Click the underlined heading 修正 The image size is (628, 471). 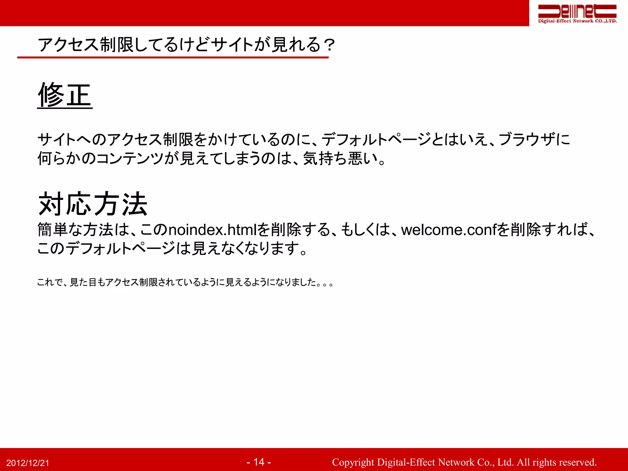click(65, 95)
